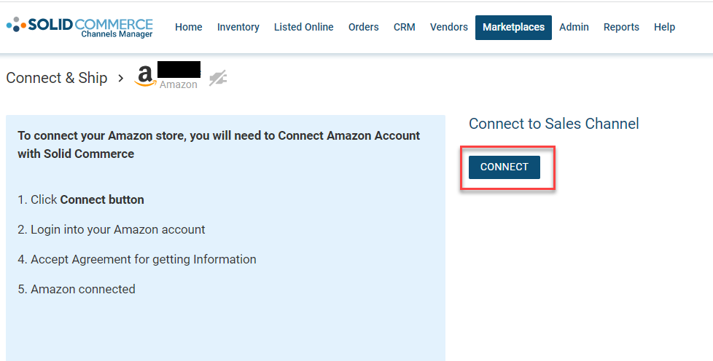713x361 pixels.
Task: Select CRM in the navigation bar
Action: pyautogui.click(x=404, y=27)
